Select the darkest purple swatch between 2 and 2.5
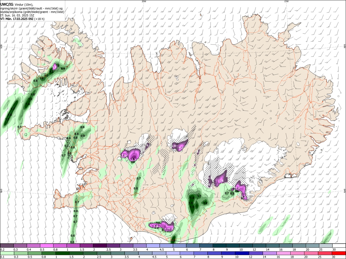 [99, 246]
